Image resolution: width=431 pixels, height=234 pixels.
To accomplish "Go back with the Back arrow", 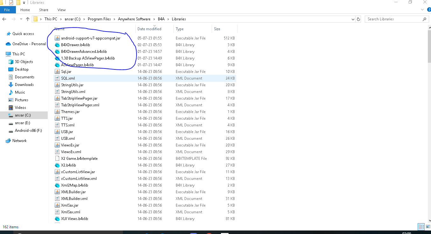I will tap(4, 19).
